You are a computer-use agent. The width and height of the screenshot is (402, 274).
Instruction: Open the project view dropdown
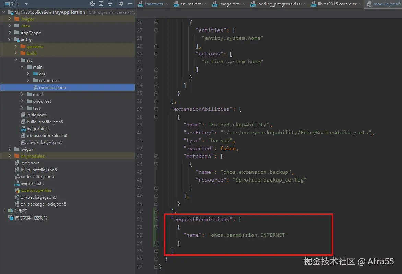26,4
